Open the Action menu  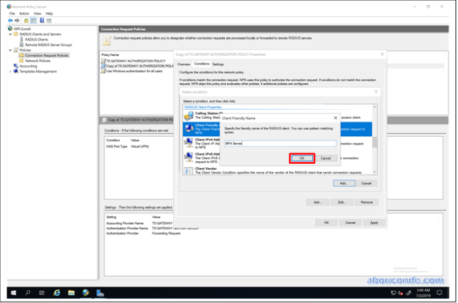pyautogui.click(x=24, y=13)
